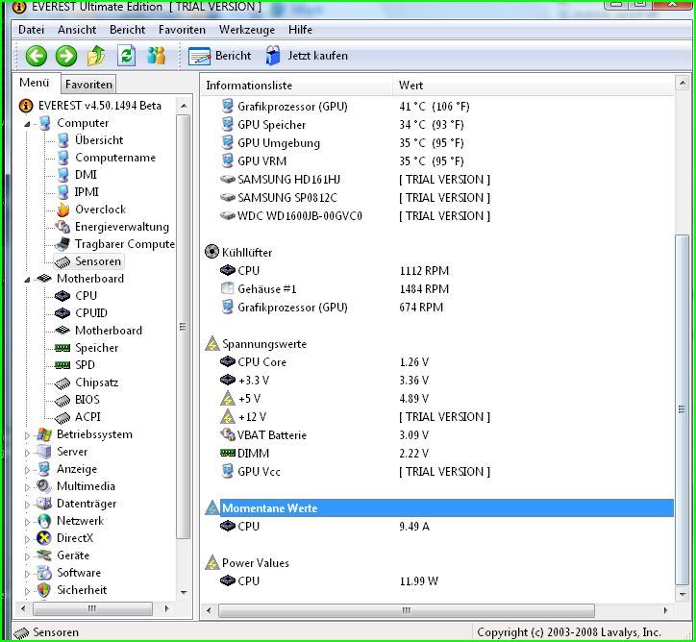Click the Spannungswerte warning icon
The height and width of the screenshot is (642, 696).
(x=212, y=344)
